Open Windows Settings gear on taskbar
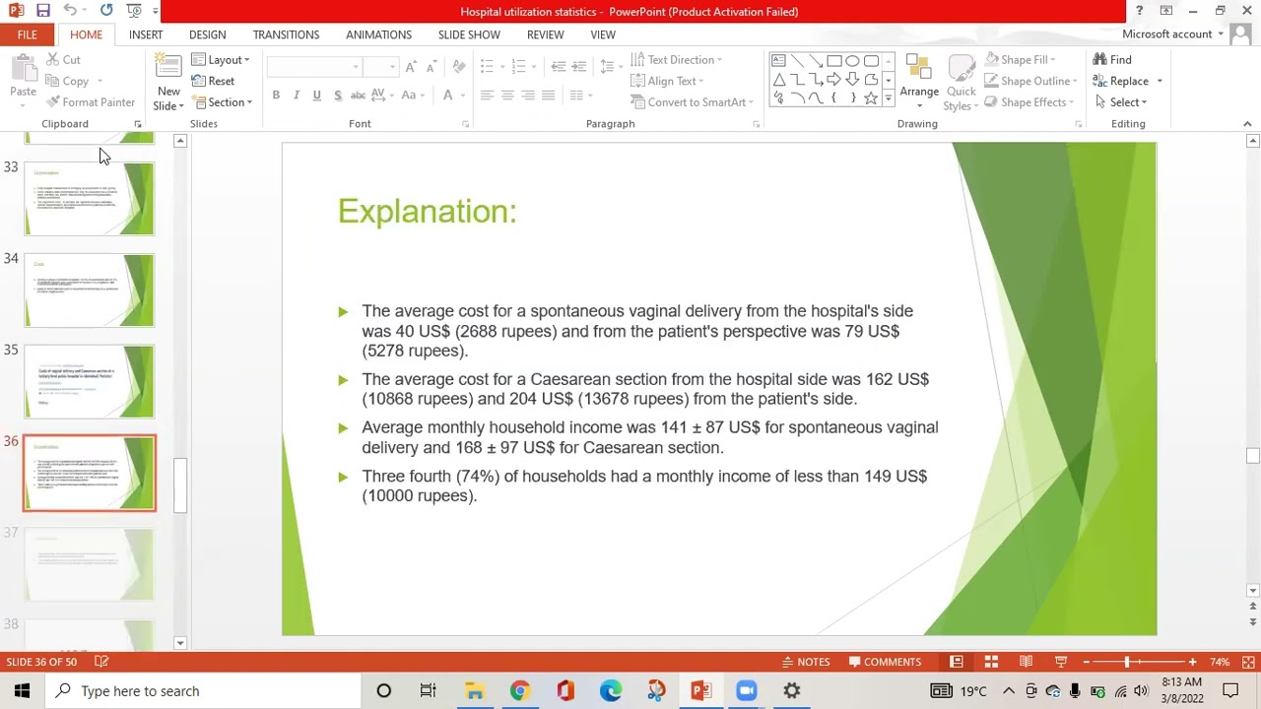Screen dimensions: 1261x709 point(791,690)
